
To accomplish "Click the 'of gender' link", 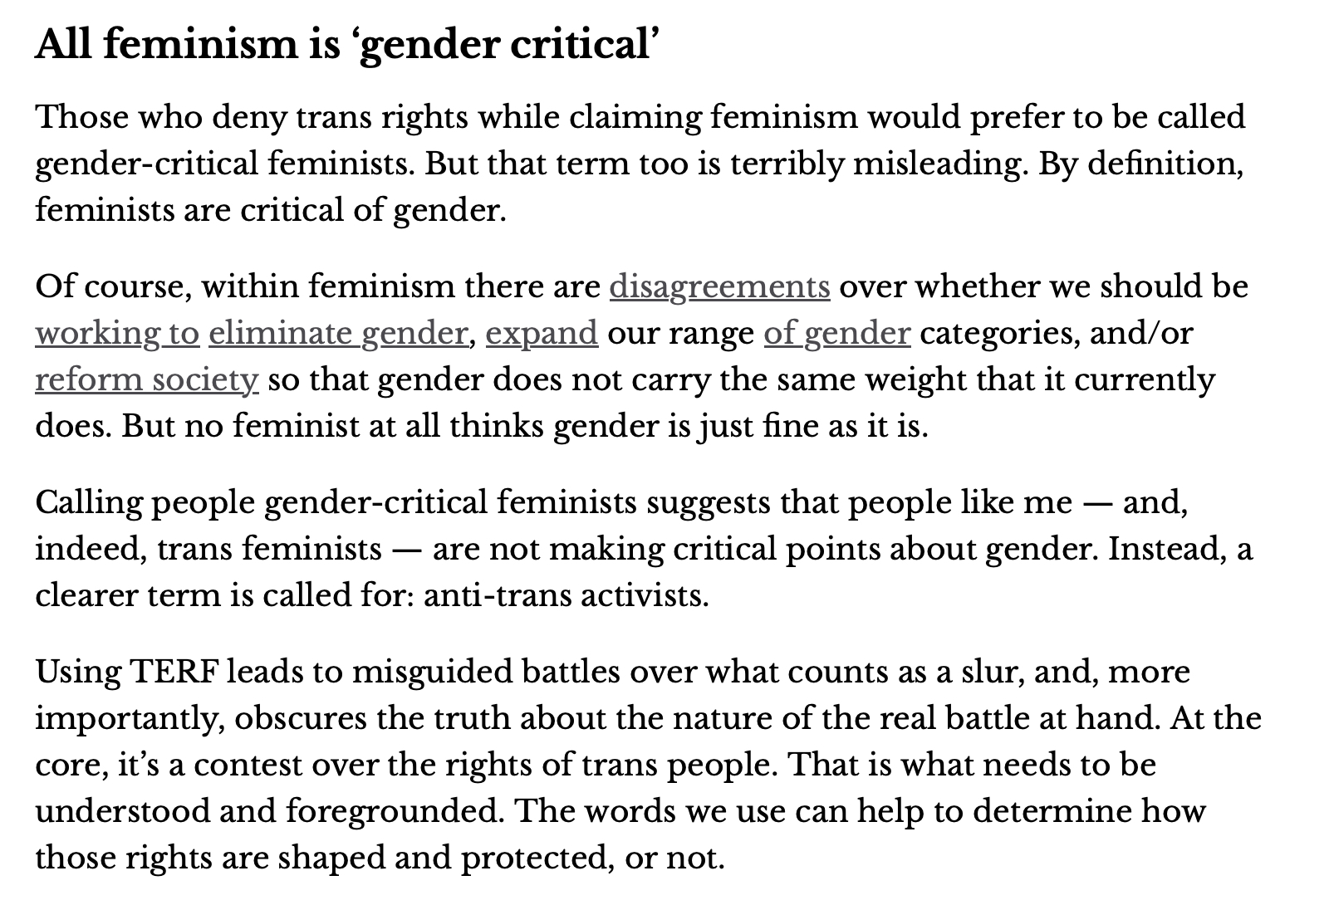I will tap(836, 333).
